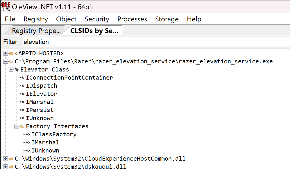The width and height of the screenshot is (290, 169).
Task: Select the IConnectionPointContainer interface item
Action: [69, 78]
